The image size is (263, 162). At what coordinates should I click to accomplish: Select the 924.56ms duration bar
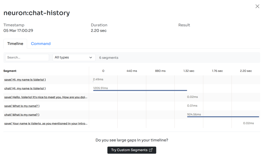[x=223, y=117]
